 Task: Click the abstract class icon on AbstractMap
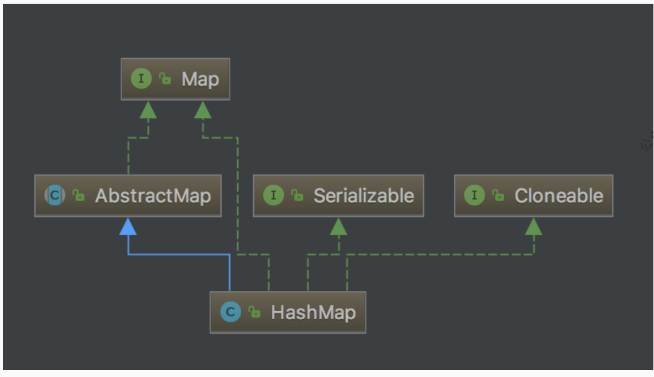coord(55,195)
